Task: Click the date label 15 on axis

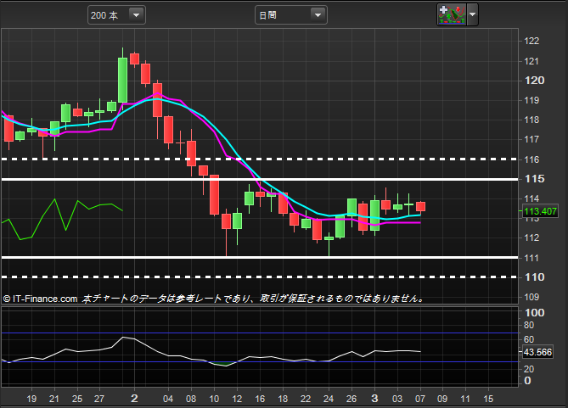Action: click(x=488, y=399)
